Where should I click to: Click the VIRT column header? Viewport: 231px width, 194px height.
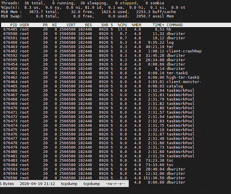[71, 25]
